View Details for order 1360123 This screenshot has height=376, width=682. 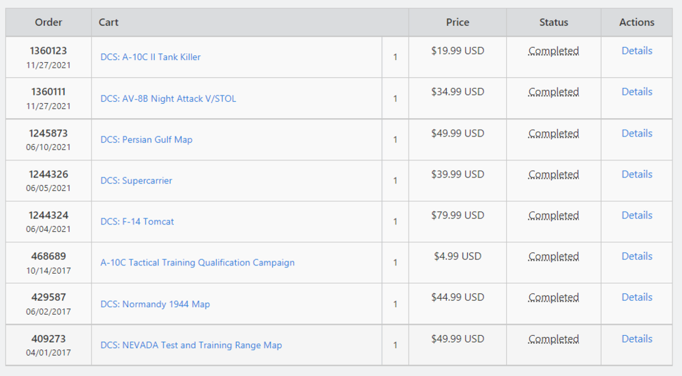(637, 50)
